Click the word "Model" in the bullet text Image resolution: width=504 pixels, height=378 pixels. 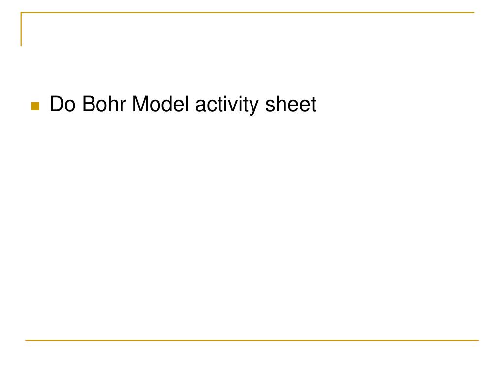(160, 104)
